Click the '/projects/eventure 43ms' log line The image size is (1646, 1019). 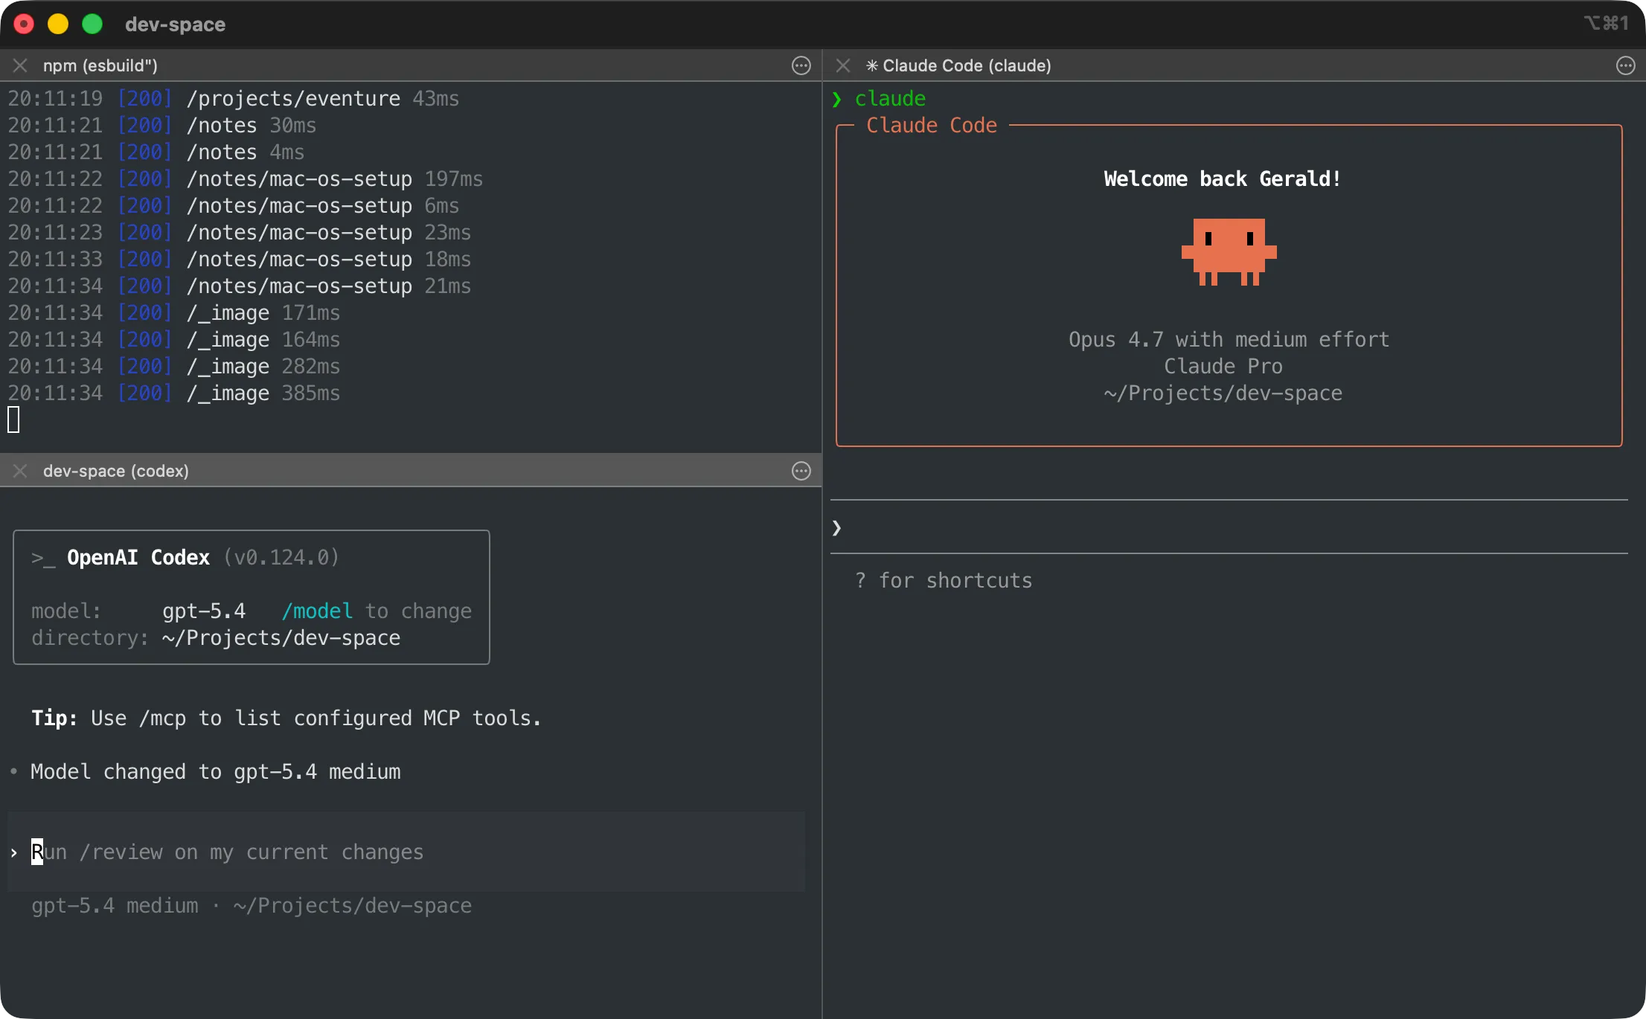click(234, 98)
